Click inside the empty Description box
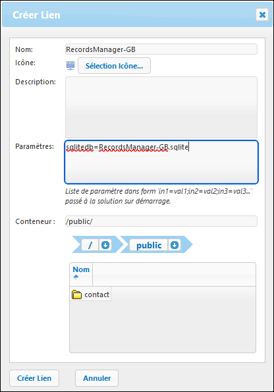Viewport: 274px width, 392px height. pos(161,107)
